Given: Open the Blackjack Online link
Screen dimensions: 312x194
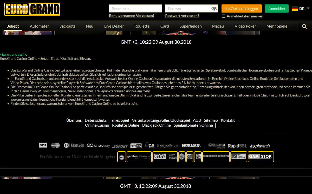Looking at the screenshot, I should point(157,125).
